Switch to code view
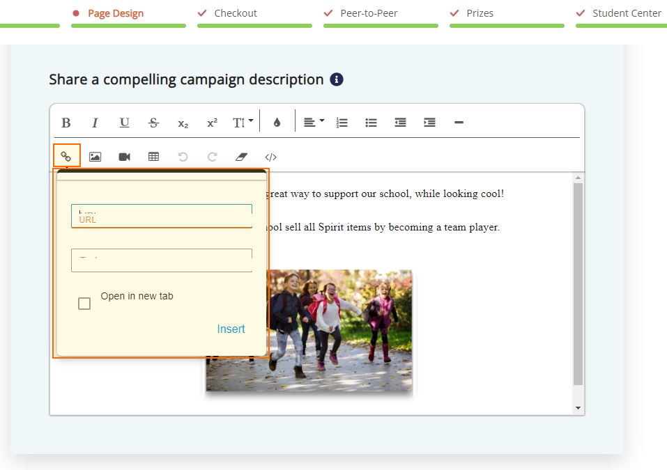 pos(270,157)
